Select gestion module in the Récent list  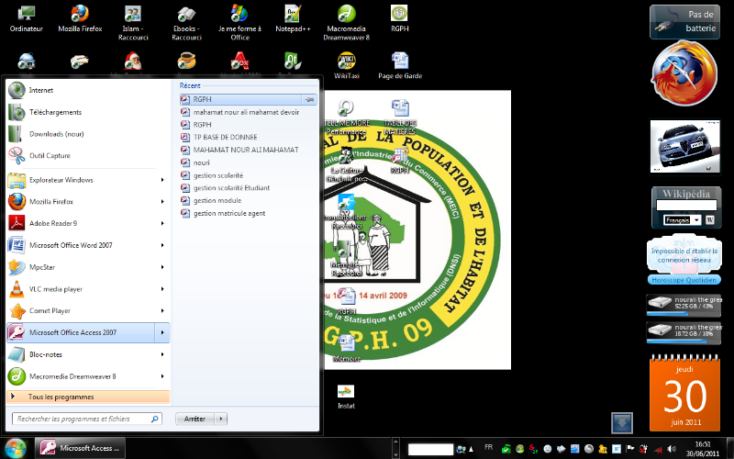tap(217, 200)
